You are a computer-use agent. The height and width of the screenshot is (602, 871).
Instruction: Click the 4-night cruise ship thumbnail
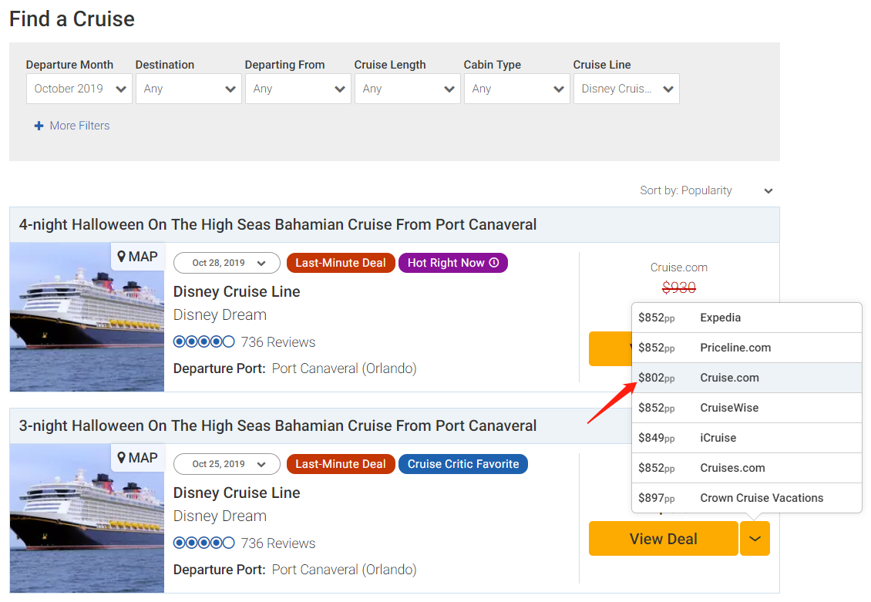(x=86, y=317)
